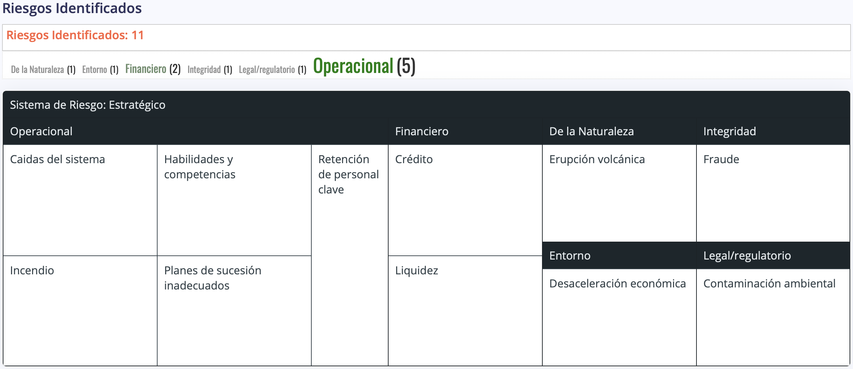Select Planes de sucesión inadecuados cell
Viewport: 853px width, 369px height.
[234, 310]
